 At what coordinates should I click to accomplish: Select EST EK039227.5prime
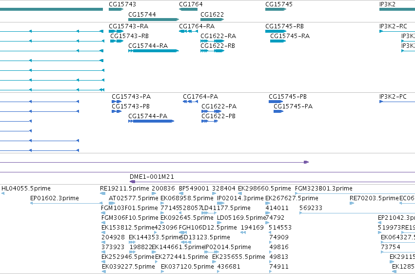(129, 267)
